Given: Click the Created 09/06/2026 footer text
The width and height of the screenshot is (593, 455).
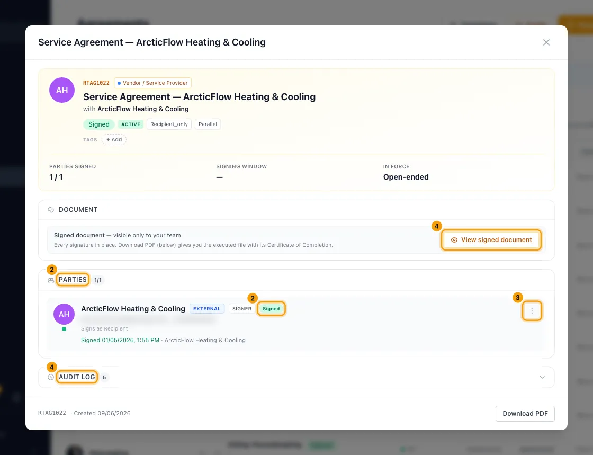Looking at the screenshot, I should point(102,413).
